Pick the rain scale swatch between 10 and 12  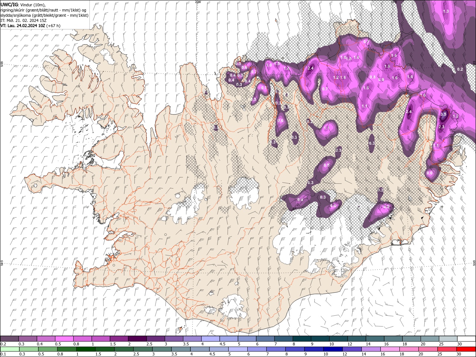point(332,349)
